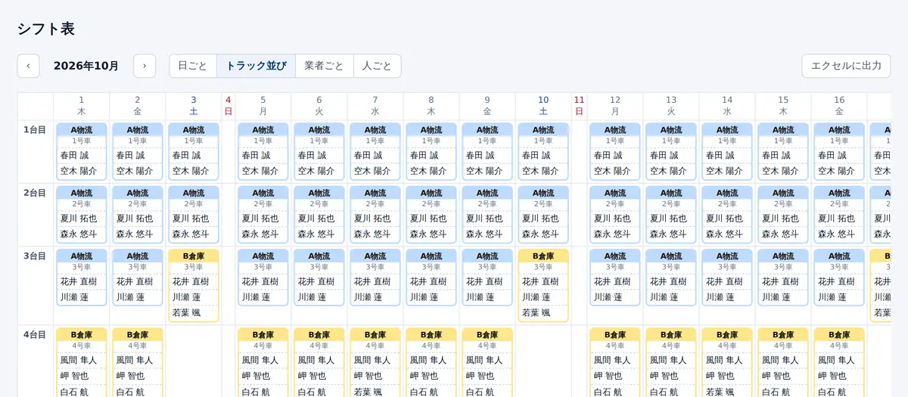Open the A物流 2号車 card on day 16
Viewport: 908px width, 397px height.
click(839, 215)
